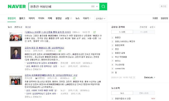The width and height of the screenshot is (169, 101).
Task: Click news topic 관광거점도시 선정
Action: [x=123, y=98]
